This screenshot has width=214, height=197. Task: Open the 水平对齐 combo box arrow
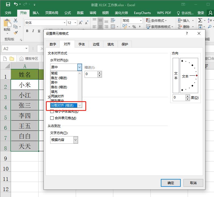pos(79,67)
